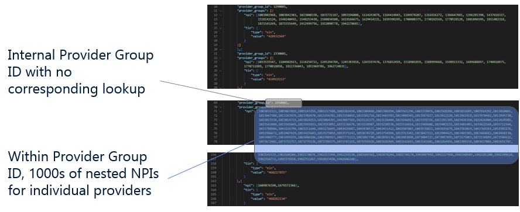
Task: Click ein value "420932564" string
Action: (x=276, y=36)
